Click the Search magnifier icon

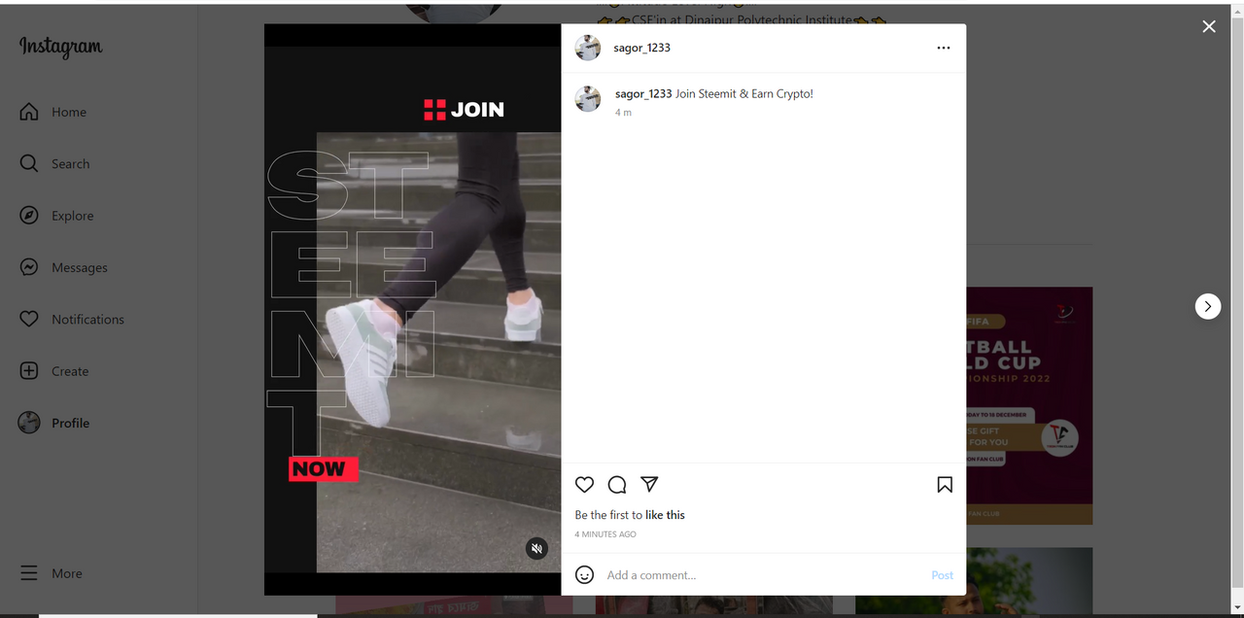[29, 163]
